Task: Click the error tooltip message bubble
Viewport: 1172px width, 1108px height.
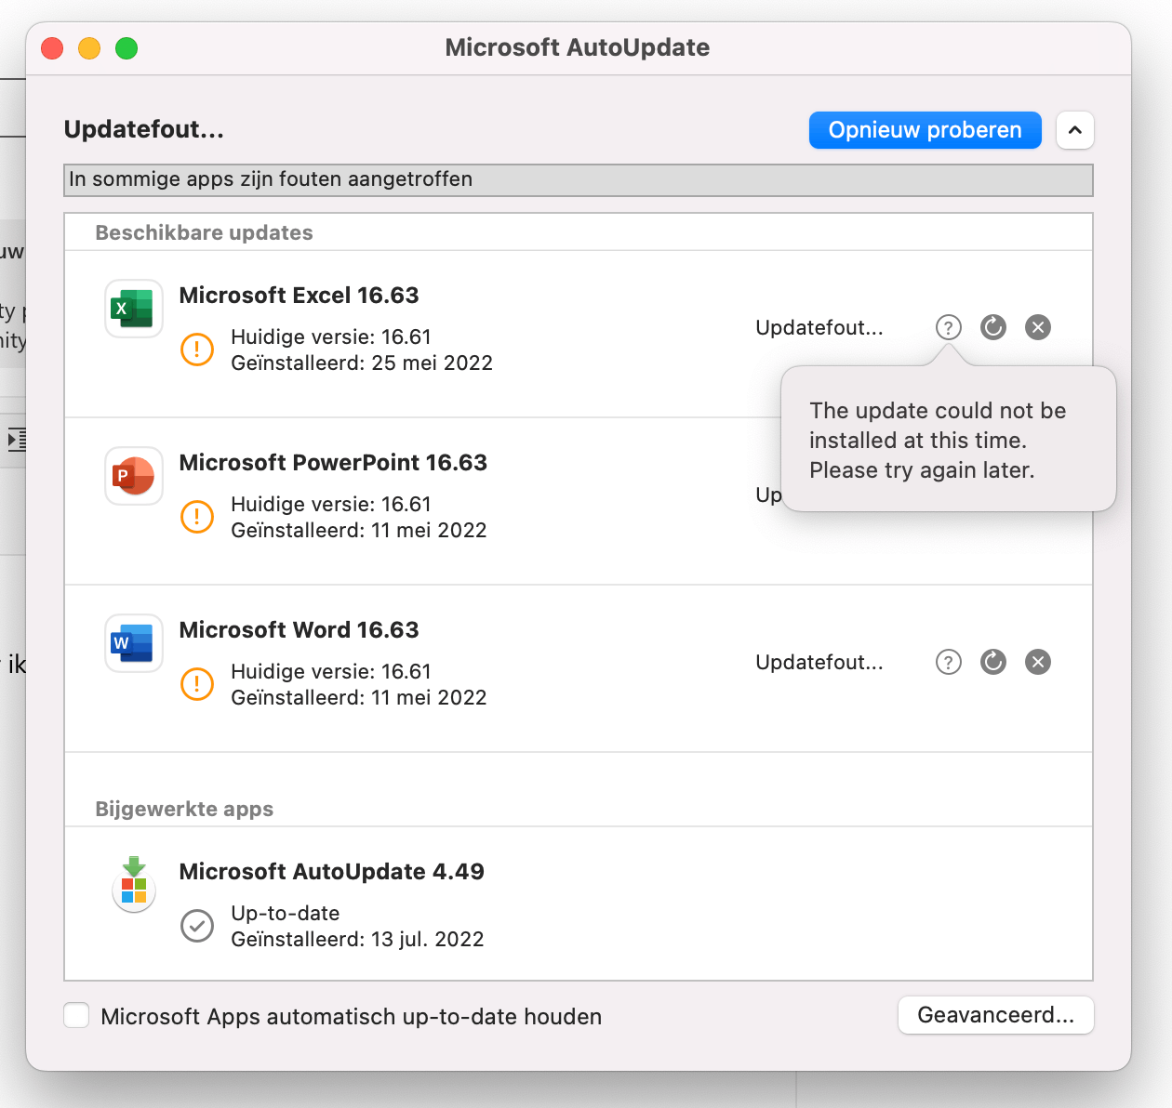Action: 949,440
